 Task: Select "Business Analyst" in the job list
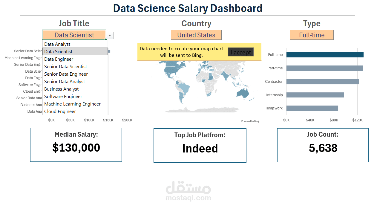[x=61, y=89]
